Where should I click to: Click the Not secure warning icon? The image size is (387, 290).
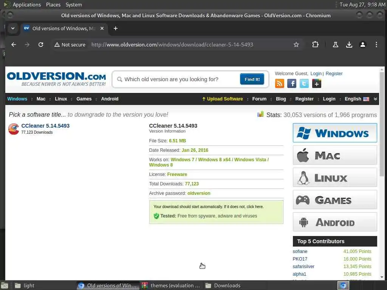coord(57,45)
